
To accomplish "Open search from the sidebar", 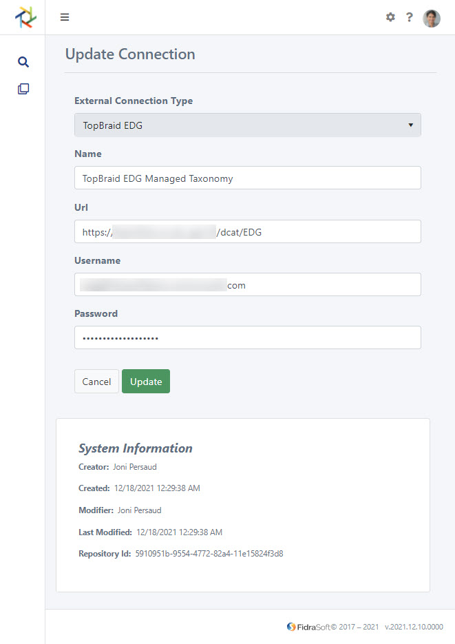I will pos(23,62).
